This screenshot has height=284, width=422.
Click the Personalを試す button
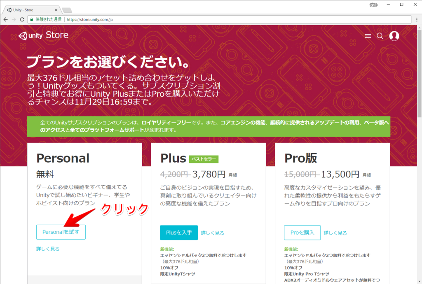[x=61, y=232]
